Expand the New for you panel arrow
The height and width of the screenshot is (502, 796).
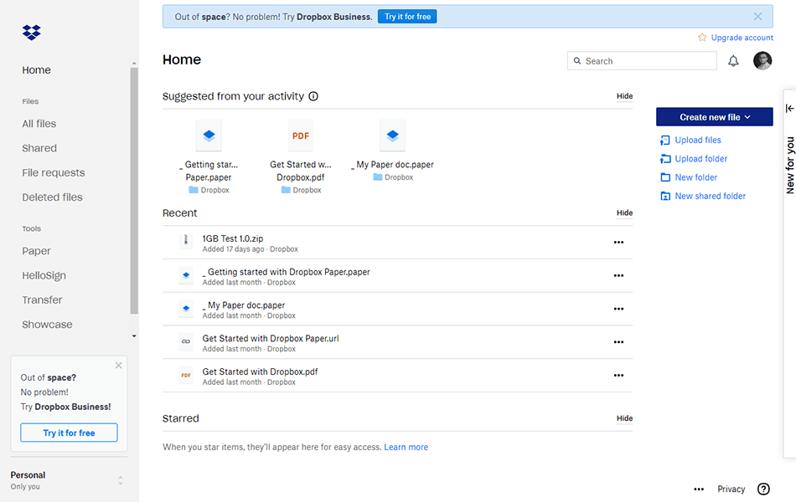tap(789, 109)
